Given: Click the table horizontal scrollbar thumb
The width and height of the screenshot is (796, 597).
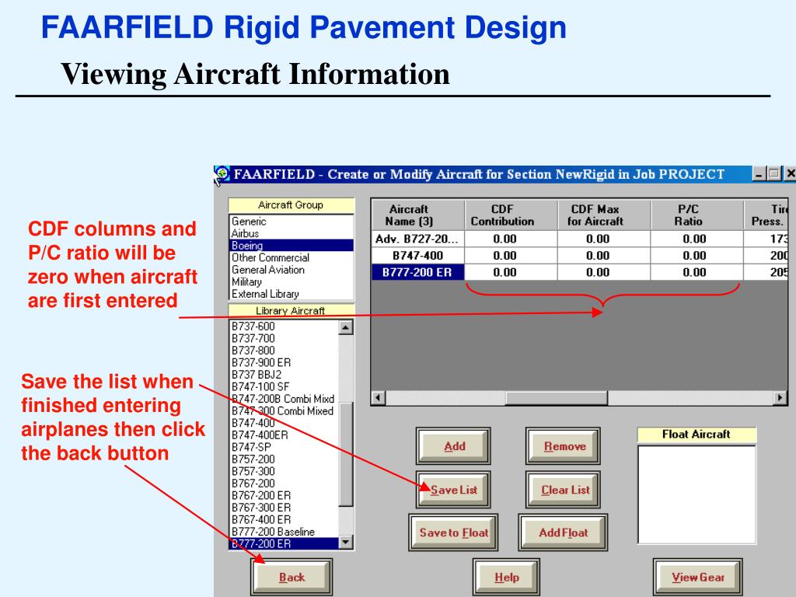Looking at the screenshot, I should (x=557, y=397).
